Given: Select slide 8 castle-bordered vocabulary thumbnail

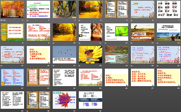Looking at the screenshot, I should coord(12,32).
